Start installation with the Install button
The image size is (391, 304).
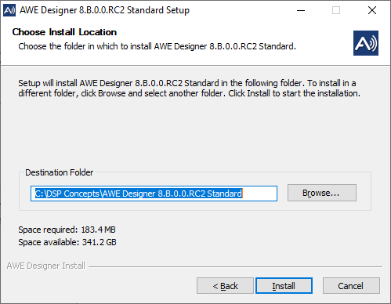tap(284, 286)
